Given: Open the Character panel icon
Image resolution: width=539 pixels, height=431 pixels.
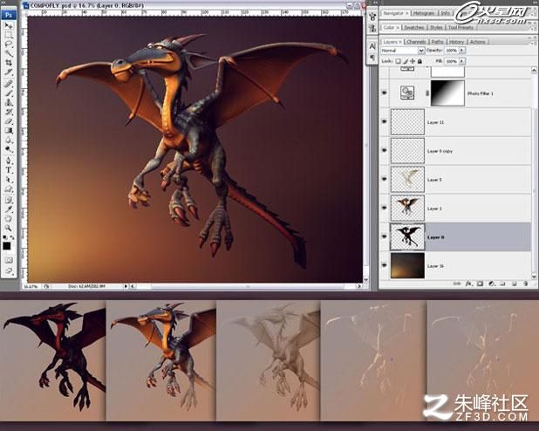Looking at the screenshot, I should pos(372,45).
